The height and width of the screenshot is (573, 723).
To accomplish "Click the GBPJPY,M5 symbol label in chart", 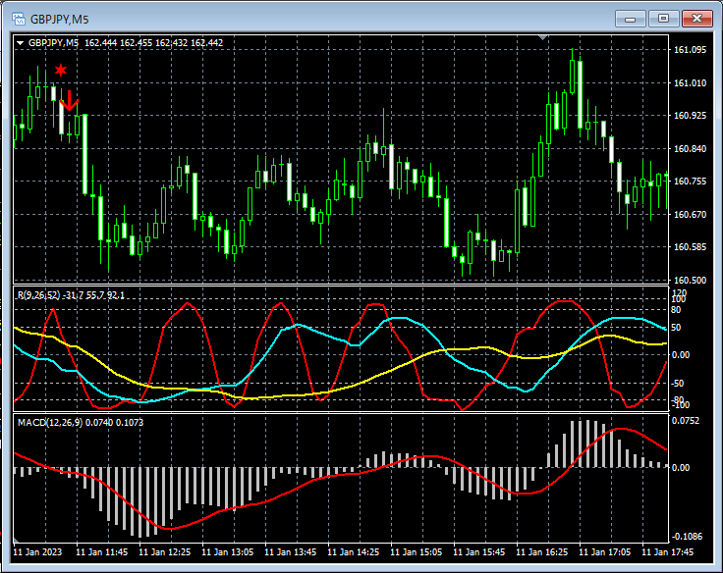I will click(54, 43).
